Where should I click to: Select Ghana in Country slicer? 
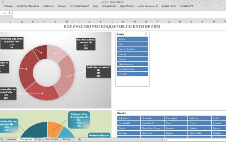click(176, 133)
